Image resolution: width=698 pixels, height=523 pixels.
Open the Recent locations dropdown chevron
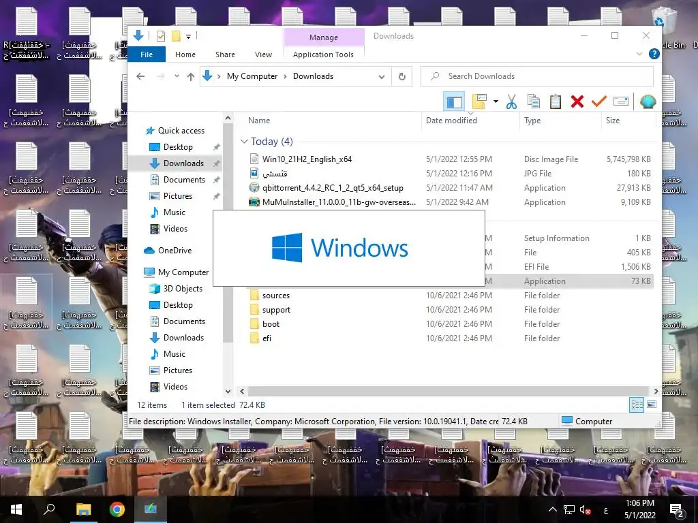177,76
